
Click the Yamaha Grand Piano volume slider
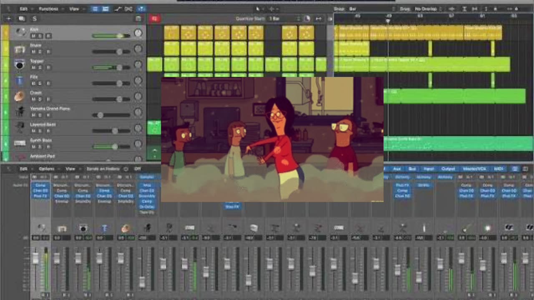(x=111, y=115)
